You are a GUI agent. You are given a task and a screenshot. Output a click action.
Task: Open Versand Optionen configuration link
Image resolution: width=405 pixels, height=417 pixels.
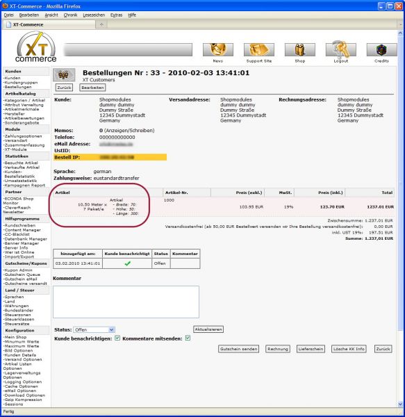click(x=23, y=359)
